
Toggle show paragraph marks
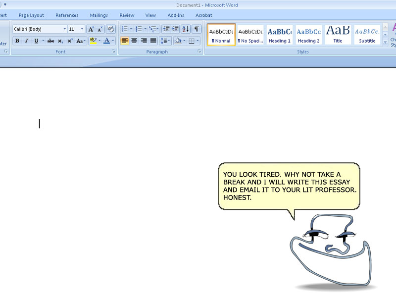tap(197, 29)
